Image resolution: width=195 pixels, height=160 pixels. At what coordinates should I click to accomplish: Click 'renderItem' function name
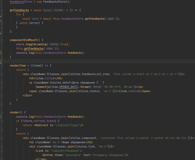(x=18, y=65)
